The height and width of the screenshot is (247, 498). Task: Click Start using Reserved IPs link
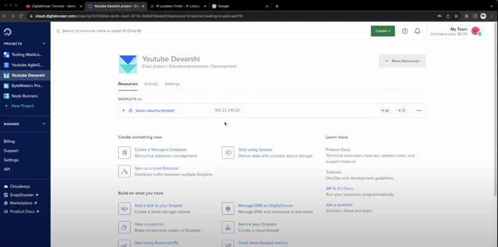coord(156,243)
